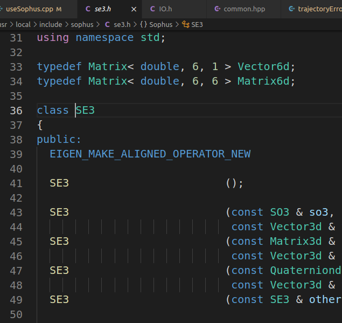Viewport: 342px width, 323px height.
Task: Open the common.hpp tab
Action: click(245, 9)
